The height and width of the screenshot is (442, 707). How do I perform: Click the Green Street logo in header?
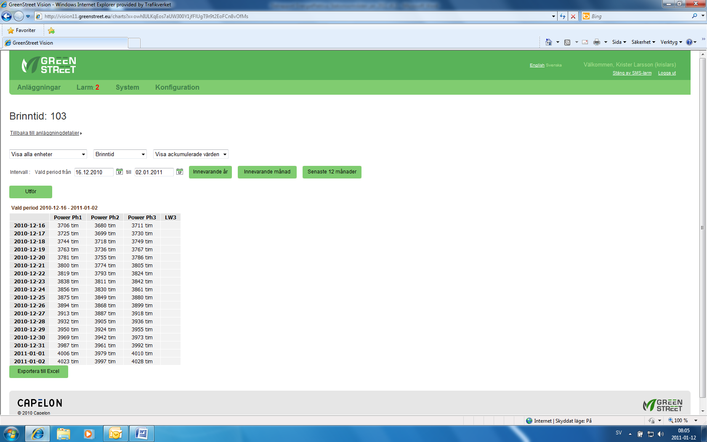tap(49, 65)
